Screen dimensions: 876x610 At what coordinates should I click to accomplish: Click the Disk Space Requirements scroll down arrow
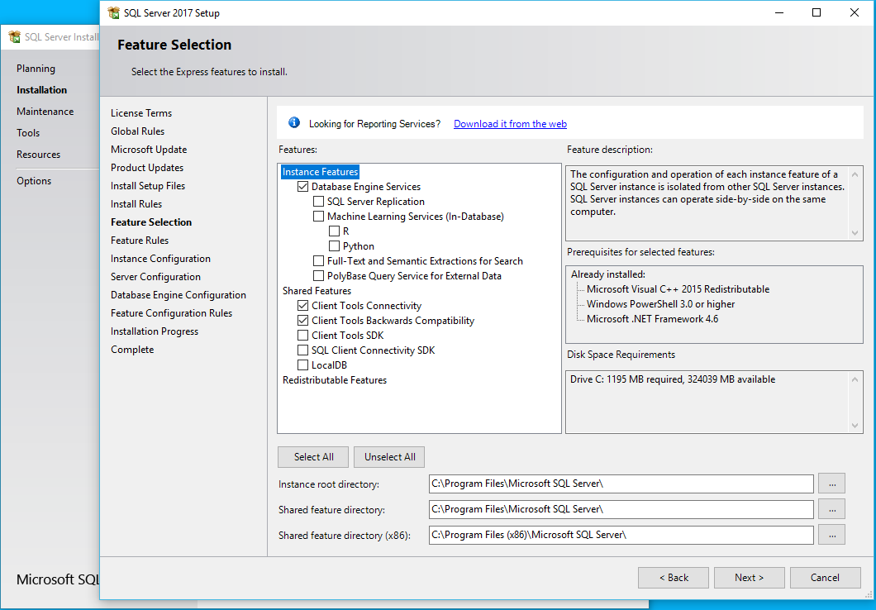[855, 425]
